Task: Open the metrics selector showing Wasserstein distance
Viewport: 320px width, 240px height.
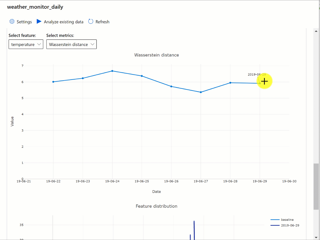Action: coord(71,44)
